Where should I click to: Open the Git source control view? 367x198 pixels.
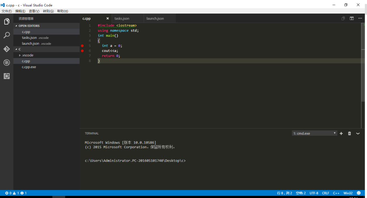coord(7,49)
